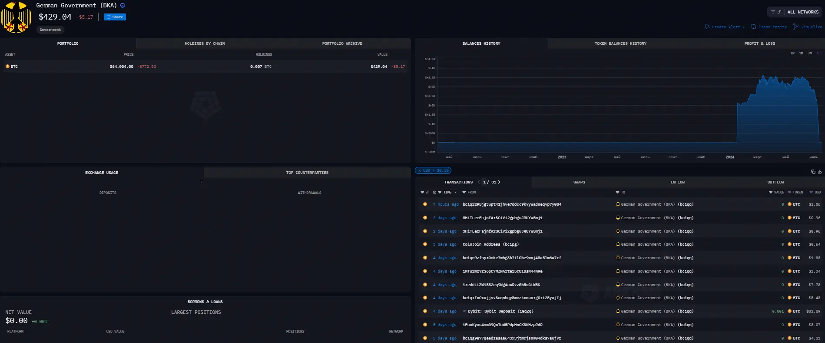Open the All Networks selector
Image resolution: width=825 pixels, height=343 pixels.
(803, 12)
